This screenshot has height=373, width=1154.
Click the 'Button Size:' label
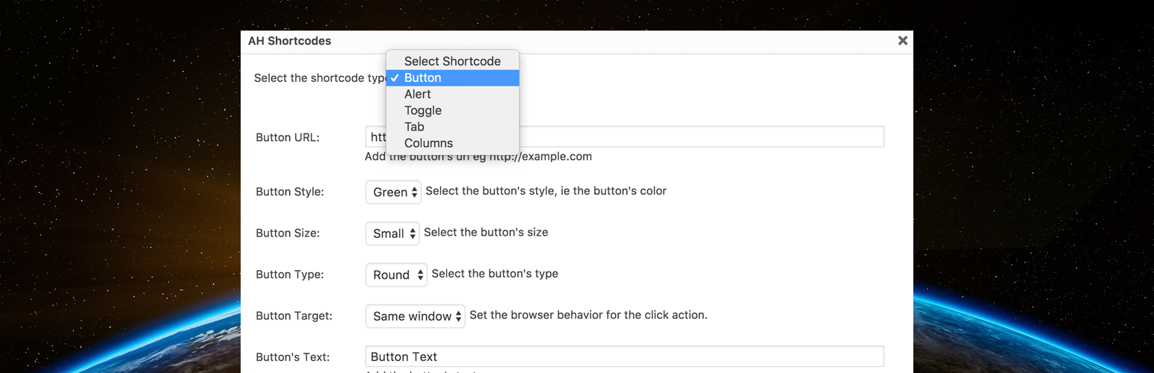pyautogui.click(x=288, y=233)
